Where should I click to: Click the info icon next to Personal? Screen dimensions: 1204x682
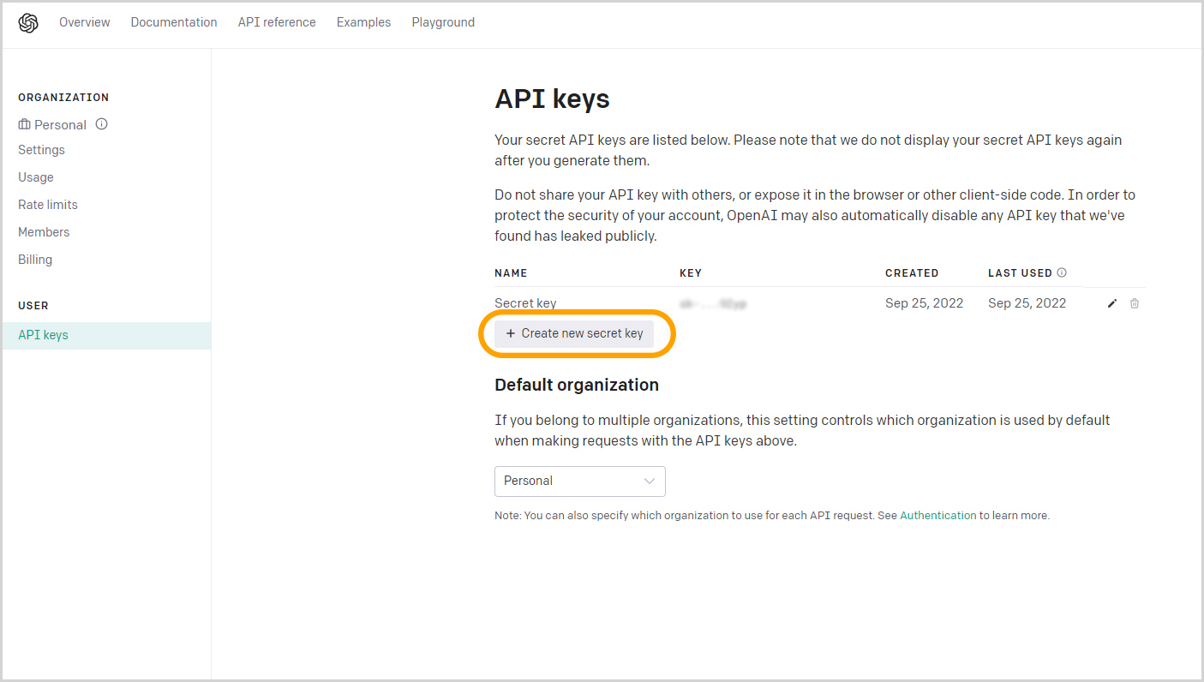coord(101,124)
